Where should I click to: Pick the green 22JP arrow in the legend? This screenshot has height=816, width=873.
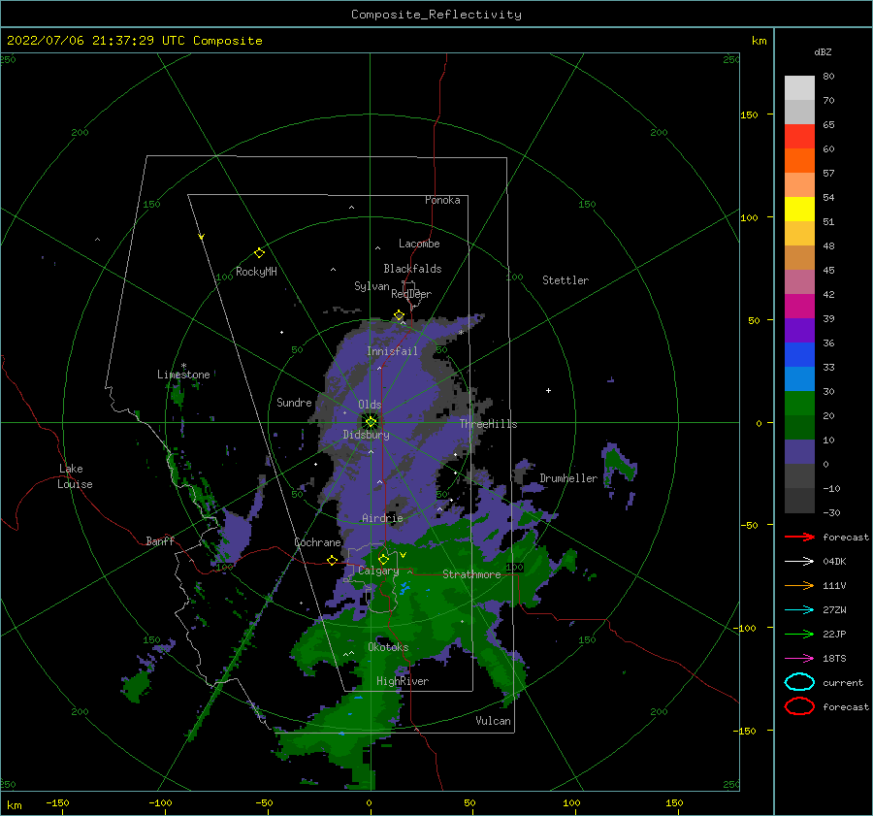799,634
